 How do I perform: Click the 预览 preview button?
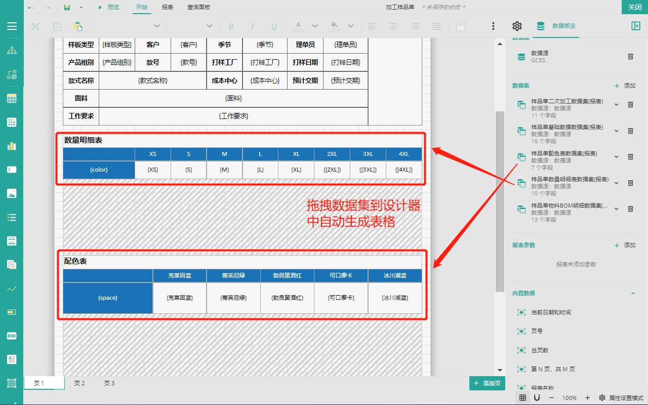[x=108, y=7]
